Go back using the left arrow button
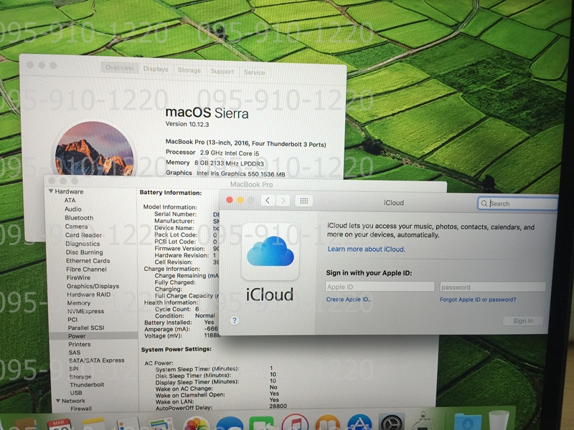 (268, 201)
